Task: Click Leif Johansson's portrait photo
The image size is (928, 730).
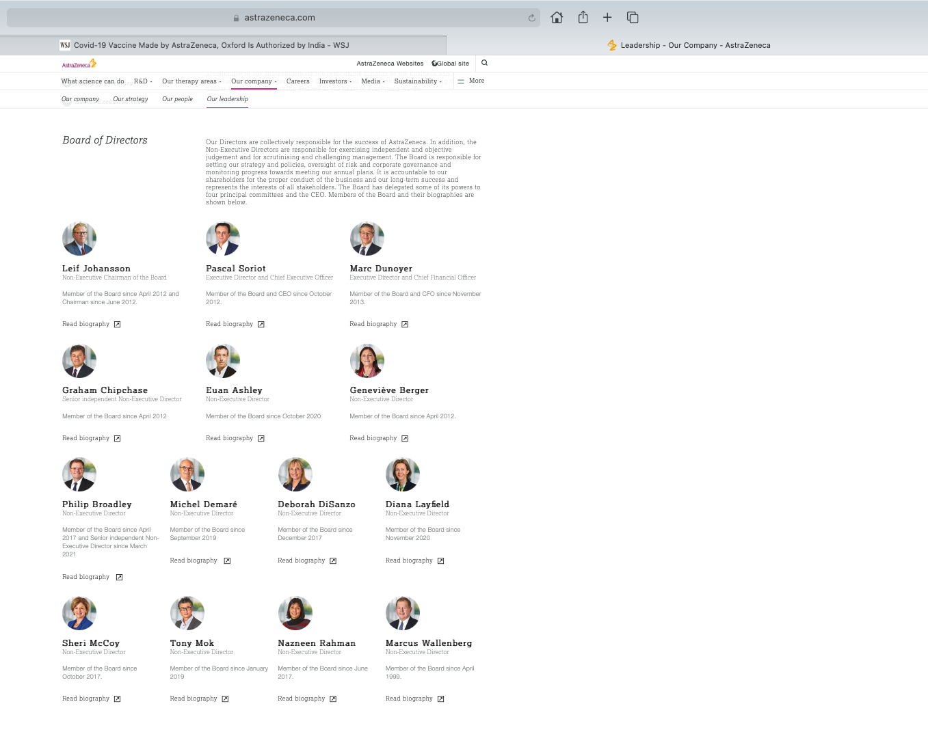Action: 79,239
